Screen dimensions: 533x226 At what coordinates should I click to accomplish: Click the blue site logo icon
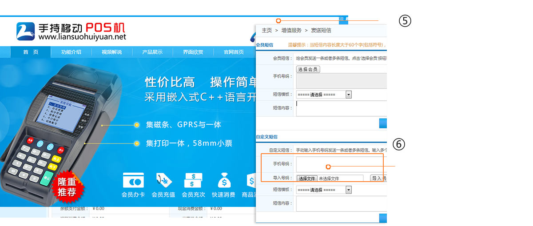25,31
